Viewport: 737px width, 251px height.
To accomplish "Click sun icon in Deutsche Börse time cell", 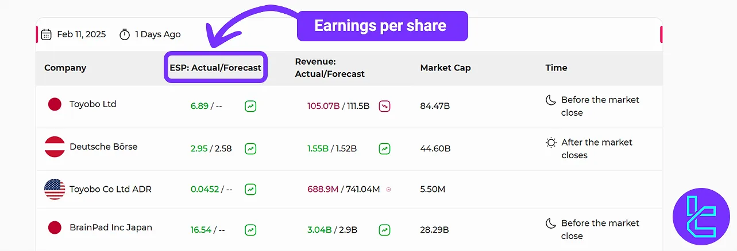I will click(551, 142).
